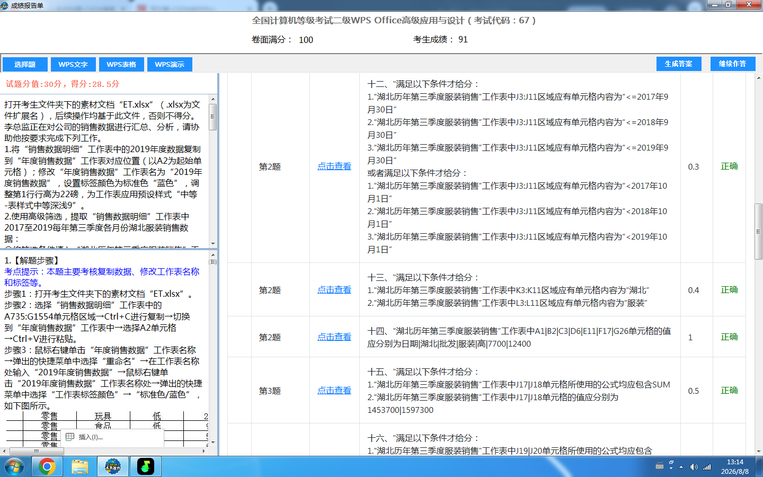
Task: Click the 解题步骤 horizontal scrollbar thumb
Action: (37, 452)
